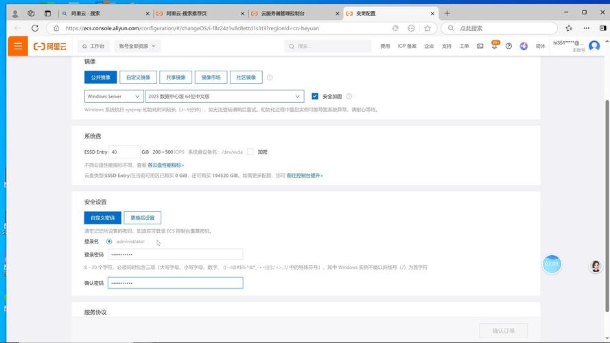
Task: Click 登录密码 password field
Action: click(x=176, y=255)
